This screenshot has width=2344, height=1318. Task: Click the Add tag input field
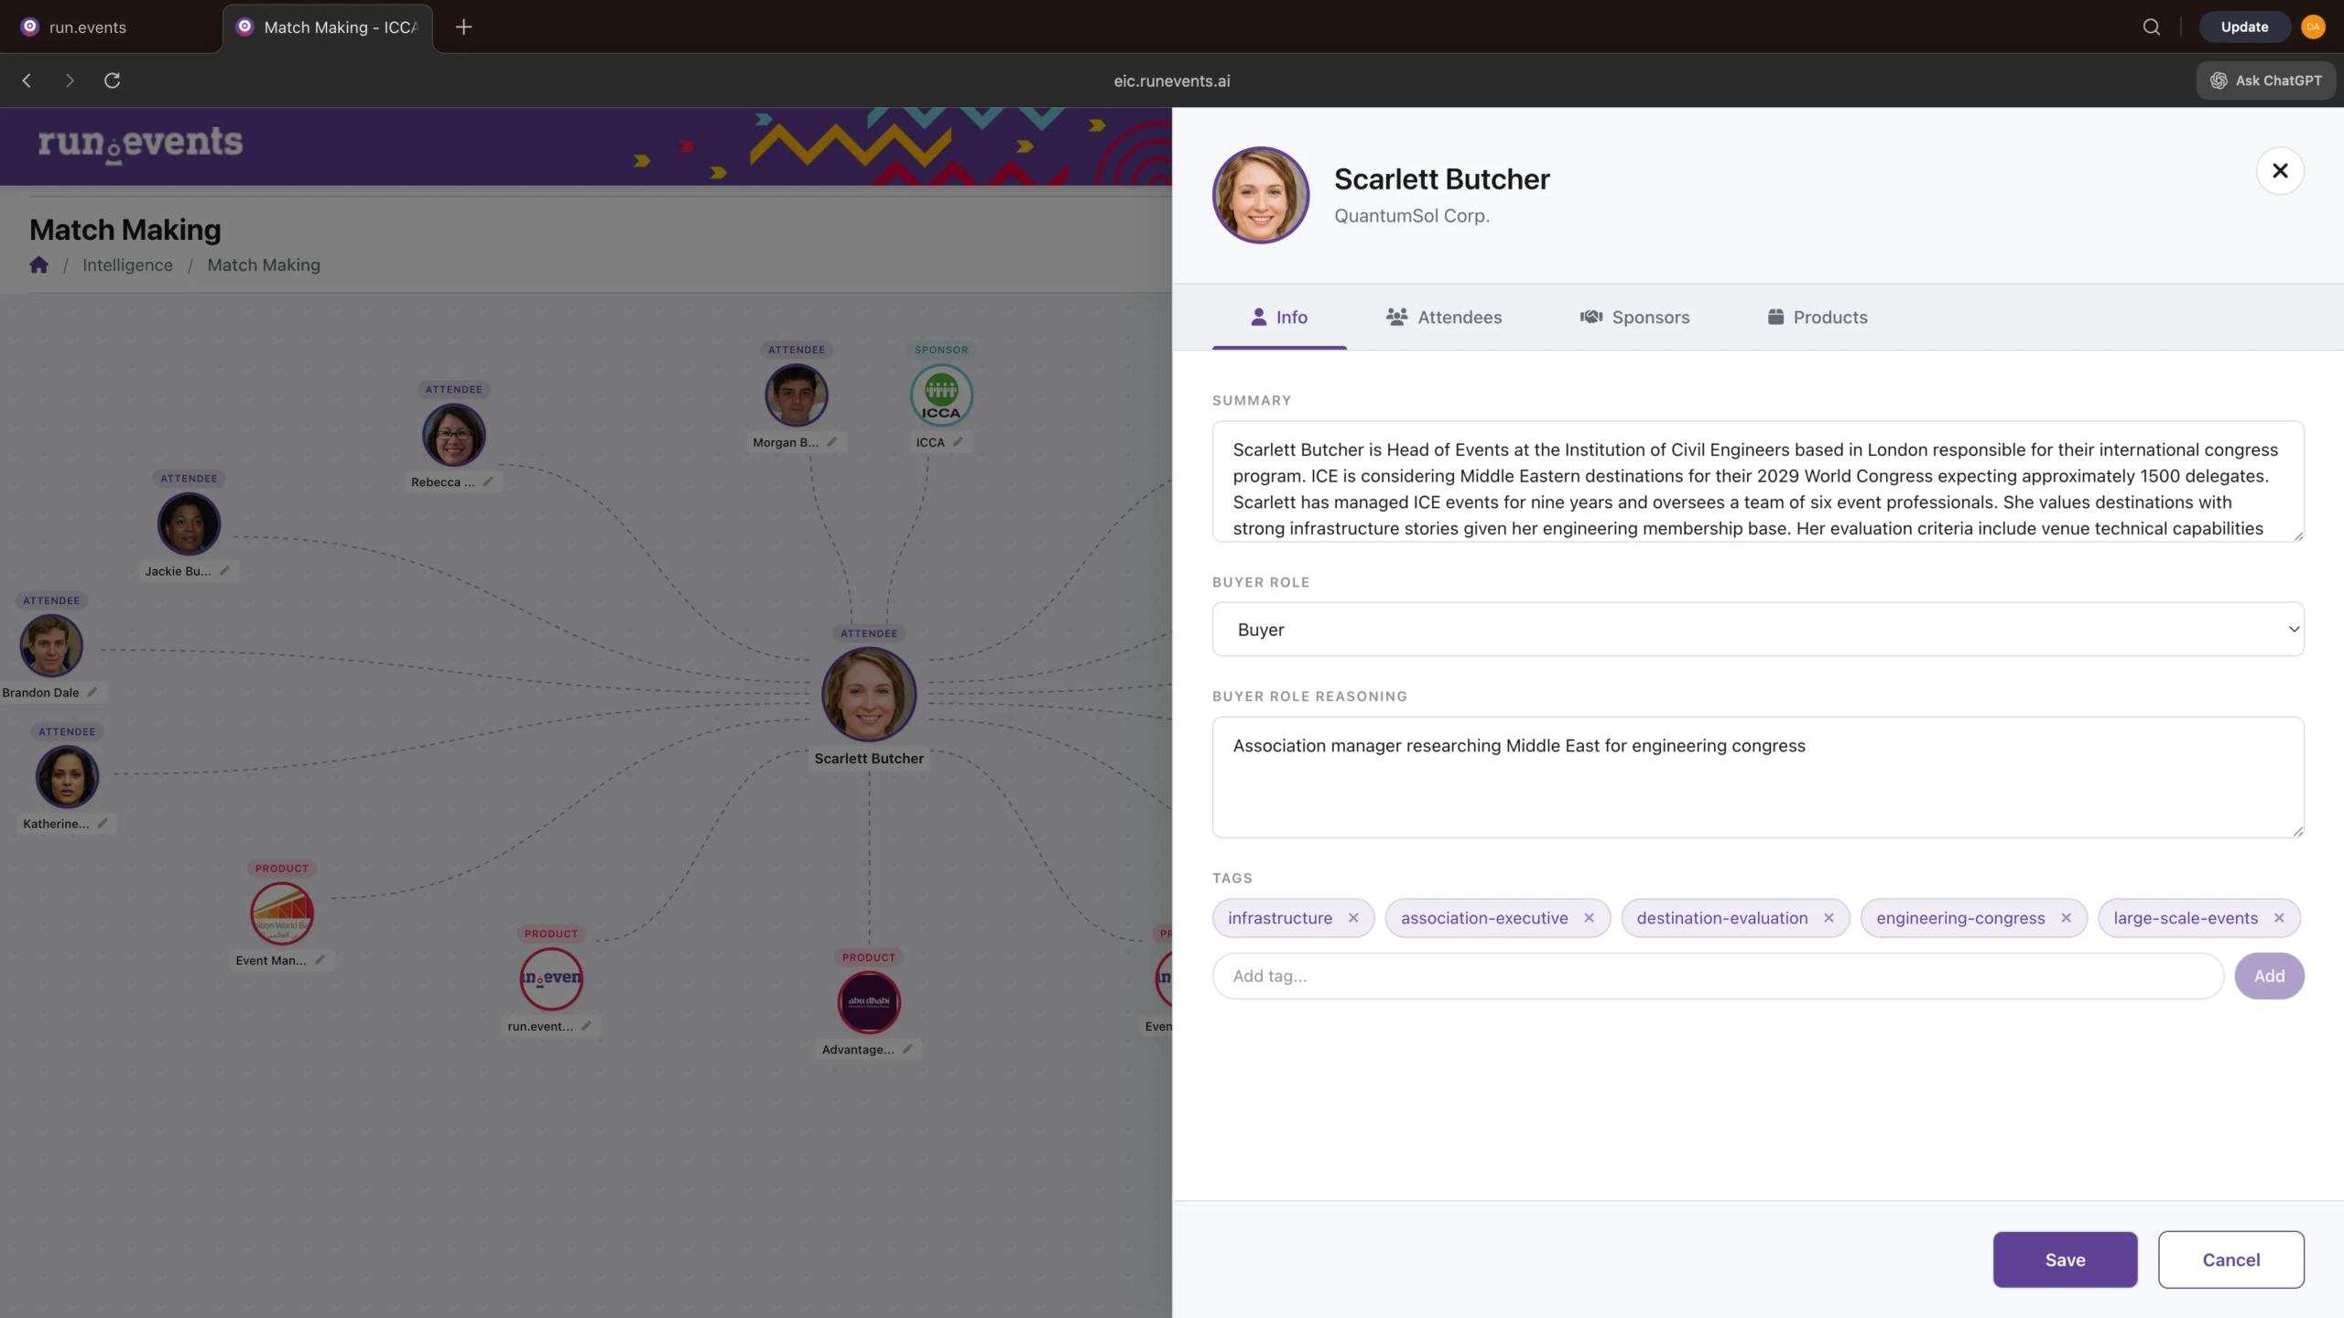(x=1717, y=976)
